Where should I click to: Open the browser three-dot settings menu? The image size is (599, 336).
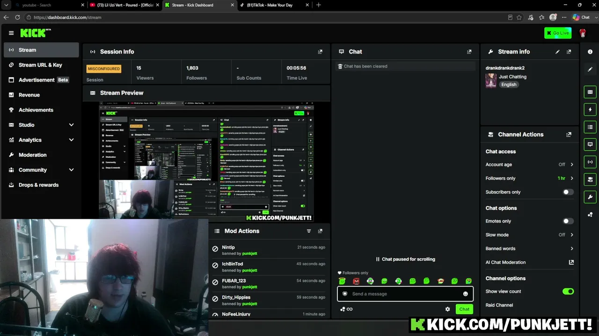[x=564, y=17]
